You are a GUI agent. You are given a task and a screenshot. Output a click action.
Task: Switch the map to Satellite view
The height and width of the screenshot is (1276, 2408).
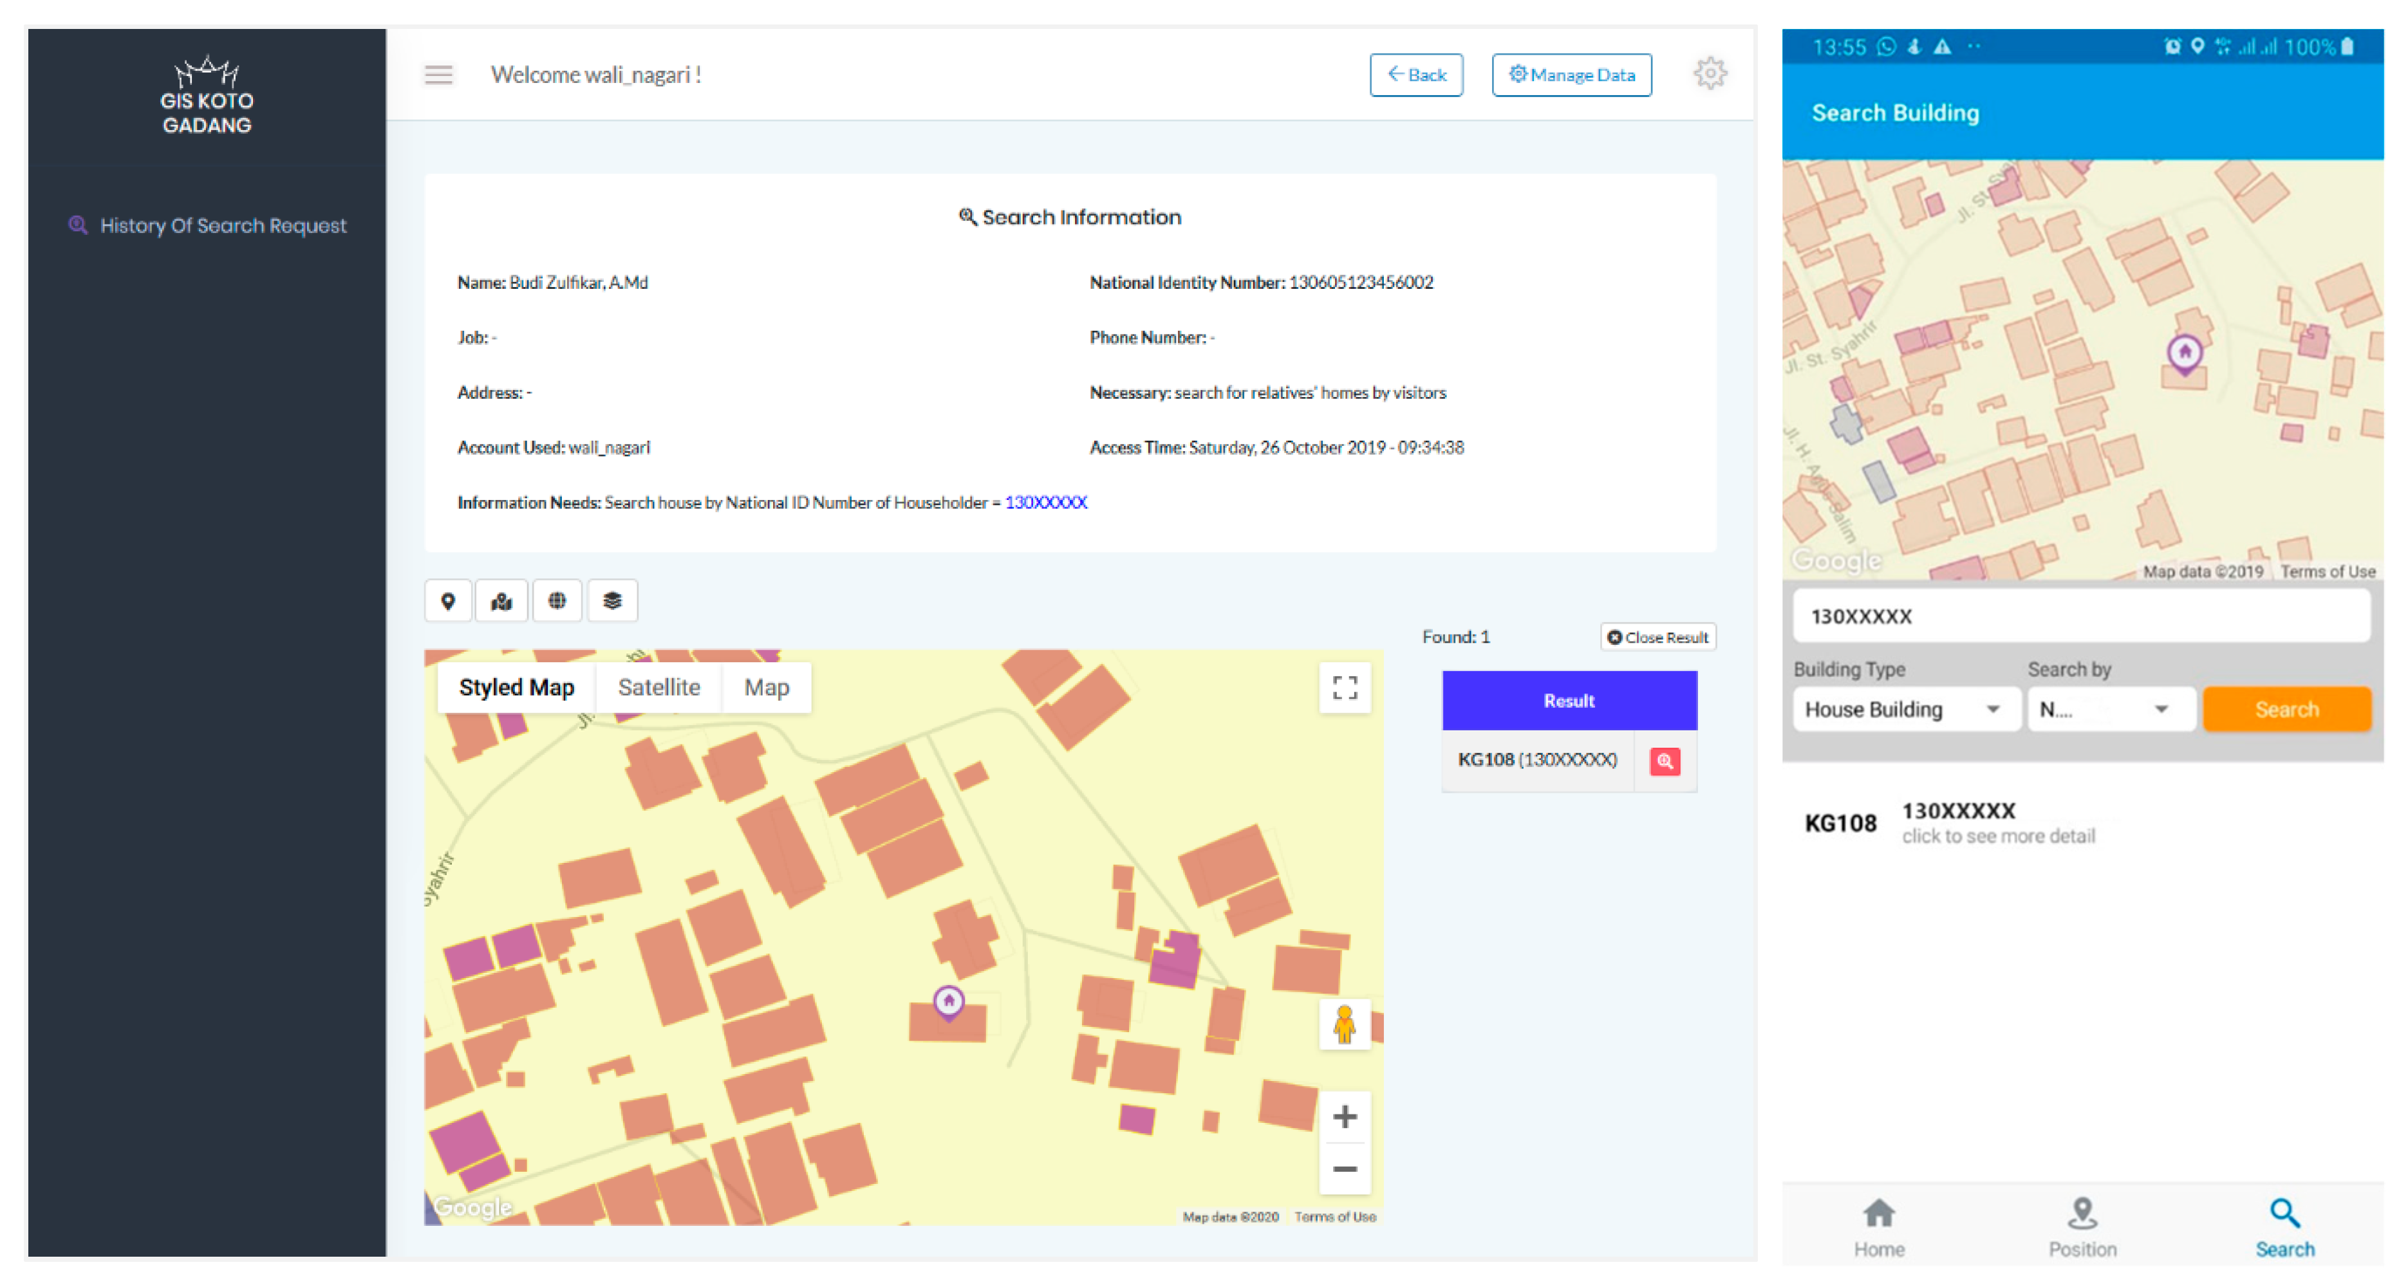coord(658,688)
